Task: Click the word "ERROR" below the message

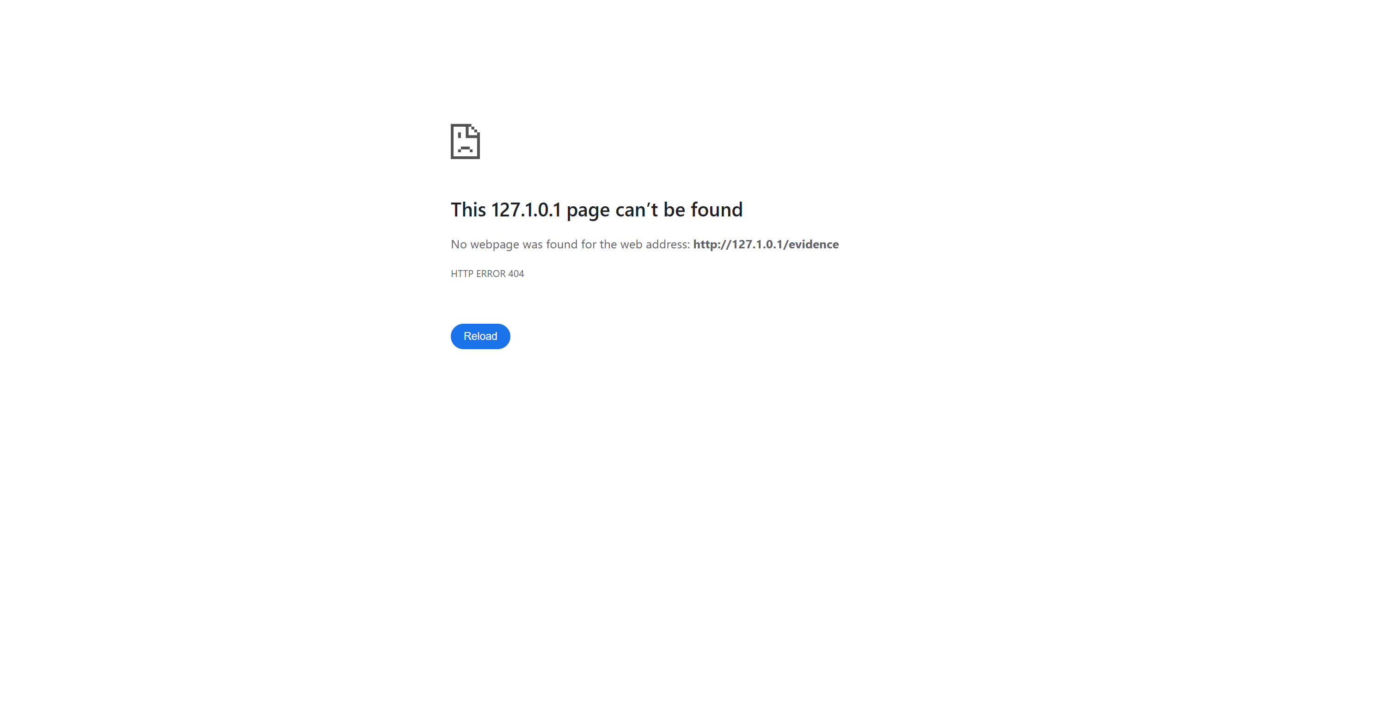Action: tap(491, 273)
